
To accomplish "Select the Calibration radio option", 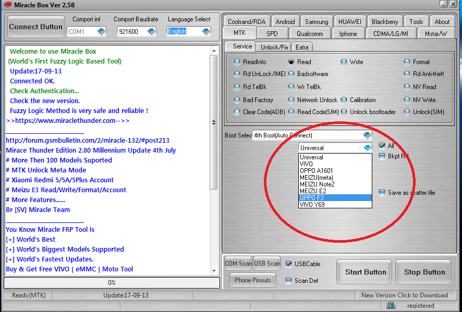I will (344, 100).
